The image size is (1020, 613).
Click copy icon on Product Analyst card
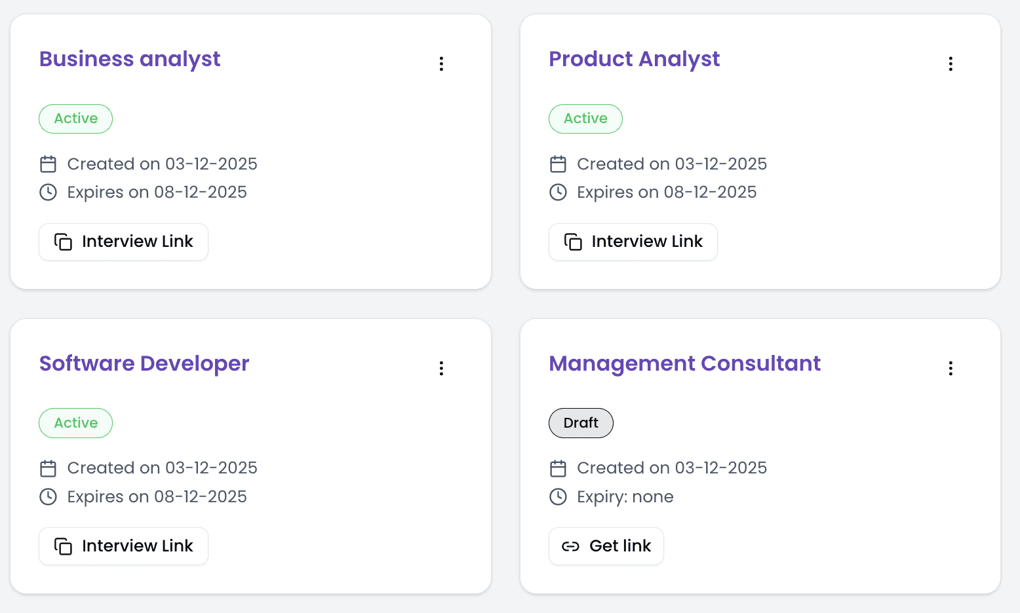coord(573,242)
